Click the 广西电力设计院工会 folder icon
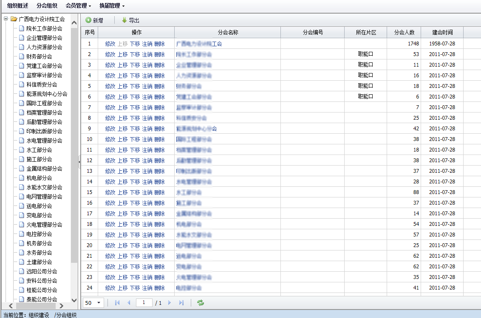 pos(14,19)
